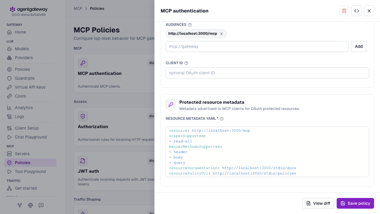380x214 pixels.
Task: Open Guardrails in the sidebar
Action: [30, 78]
